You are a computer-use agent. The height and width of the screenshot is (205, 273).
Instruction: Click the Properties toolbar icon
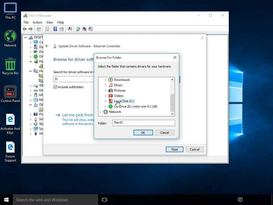(47, 29)
